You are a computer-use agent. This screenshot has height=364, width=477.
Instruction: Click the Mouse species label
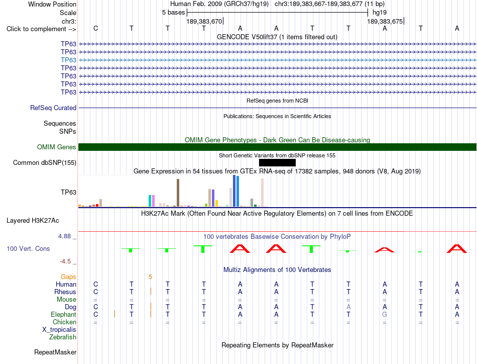click(66, 300)
